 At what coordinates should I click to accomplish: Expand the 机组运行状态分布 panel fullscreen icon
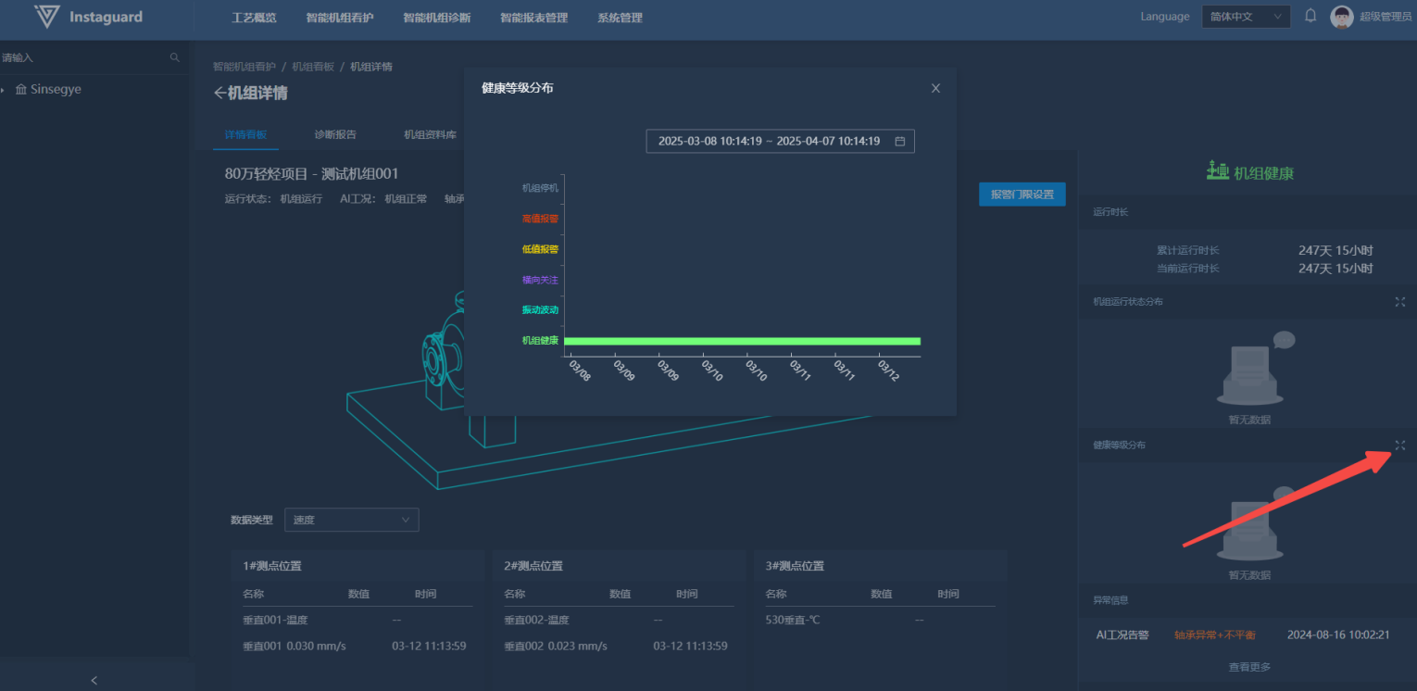[x=1399, y=302]
